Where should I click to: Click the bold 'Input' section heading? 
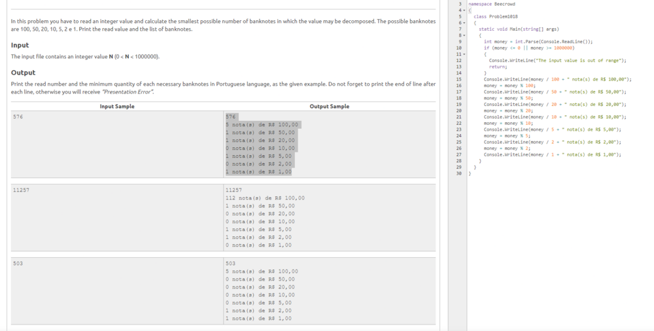point(20,45)
